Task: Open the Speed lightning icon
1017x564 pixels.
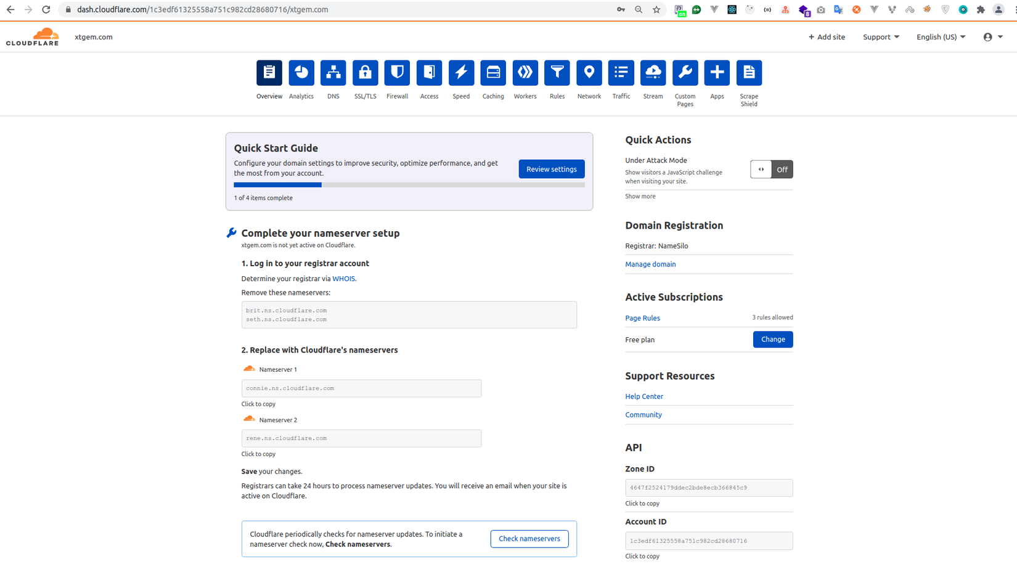Action: point(461,73)
